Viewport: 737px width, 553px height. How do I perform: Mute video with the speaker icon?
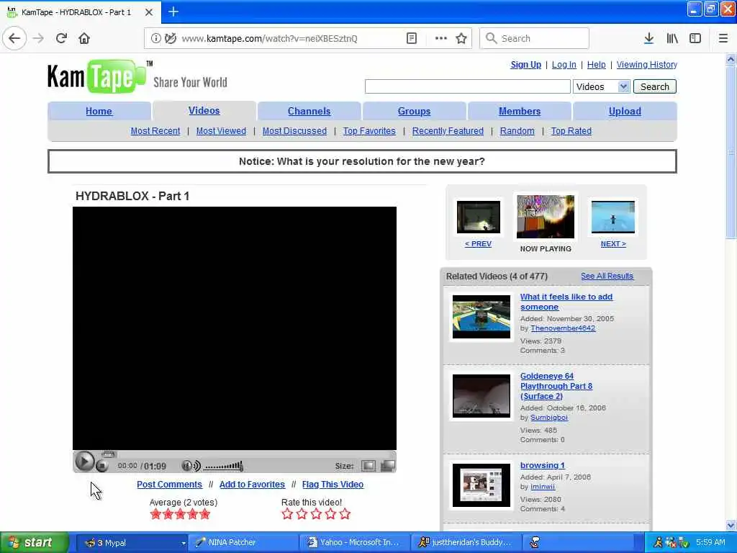point(191,466)
